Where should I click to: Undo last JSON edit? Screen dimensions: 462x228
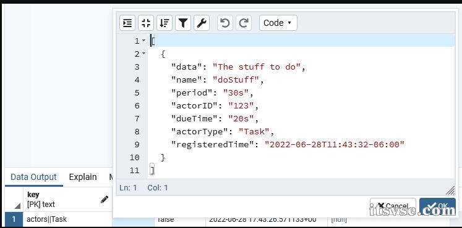[x=225, y=23]
